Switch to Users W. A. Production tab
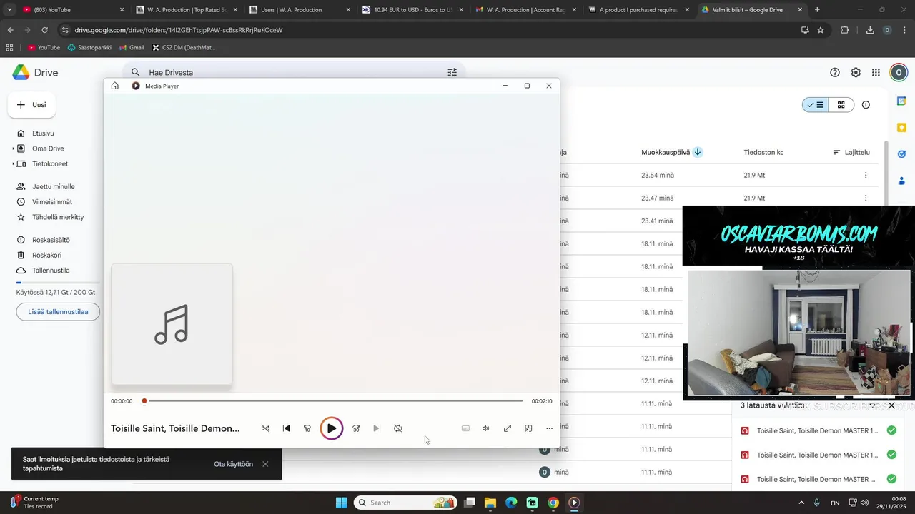The image size is (915, 514). [x=299, y=10]
